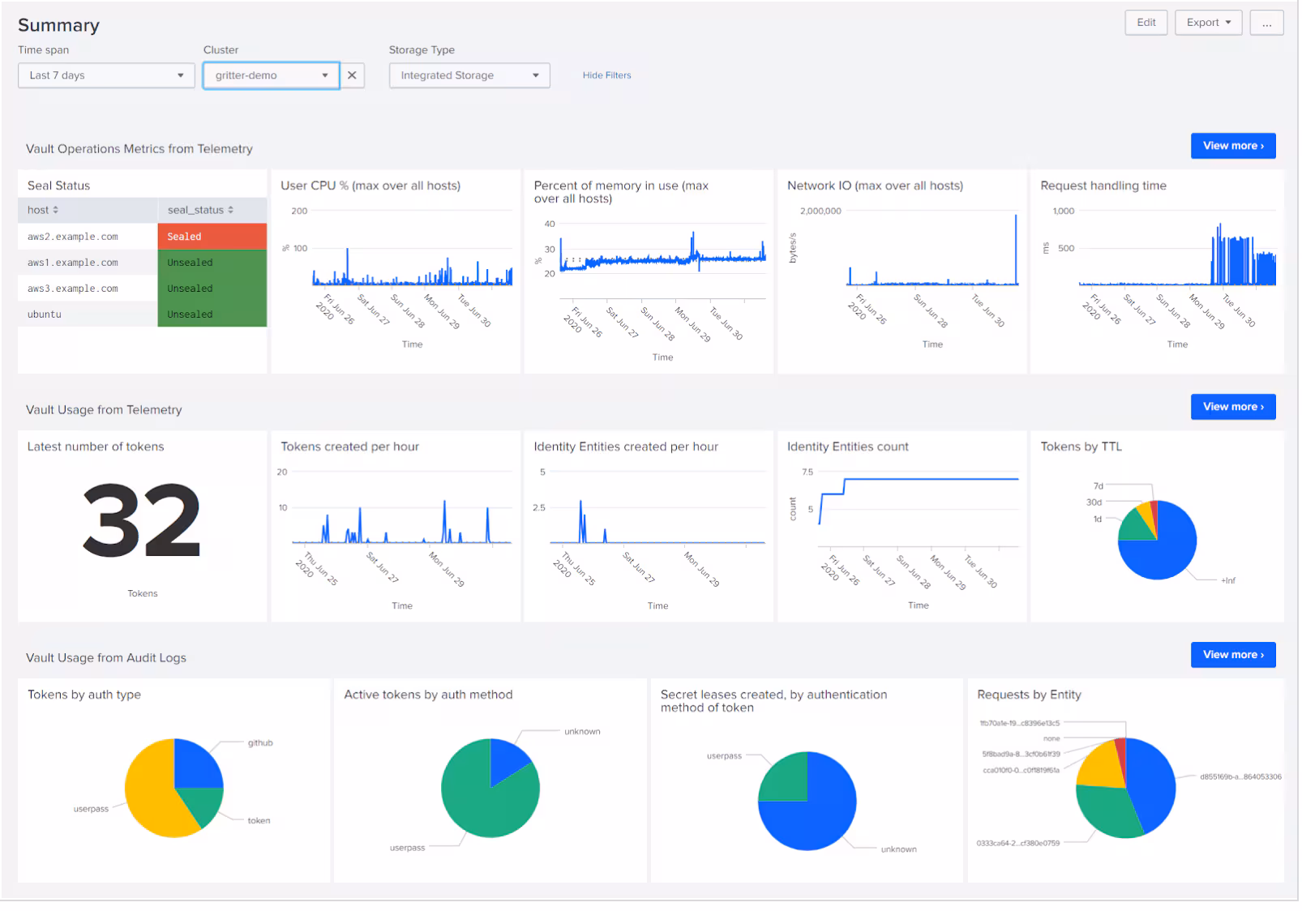View more Vault Usage from Audit Logs
This screenshot has height=911, width=1302.
(1232, 655)
